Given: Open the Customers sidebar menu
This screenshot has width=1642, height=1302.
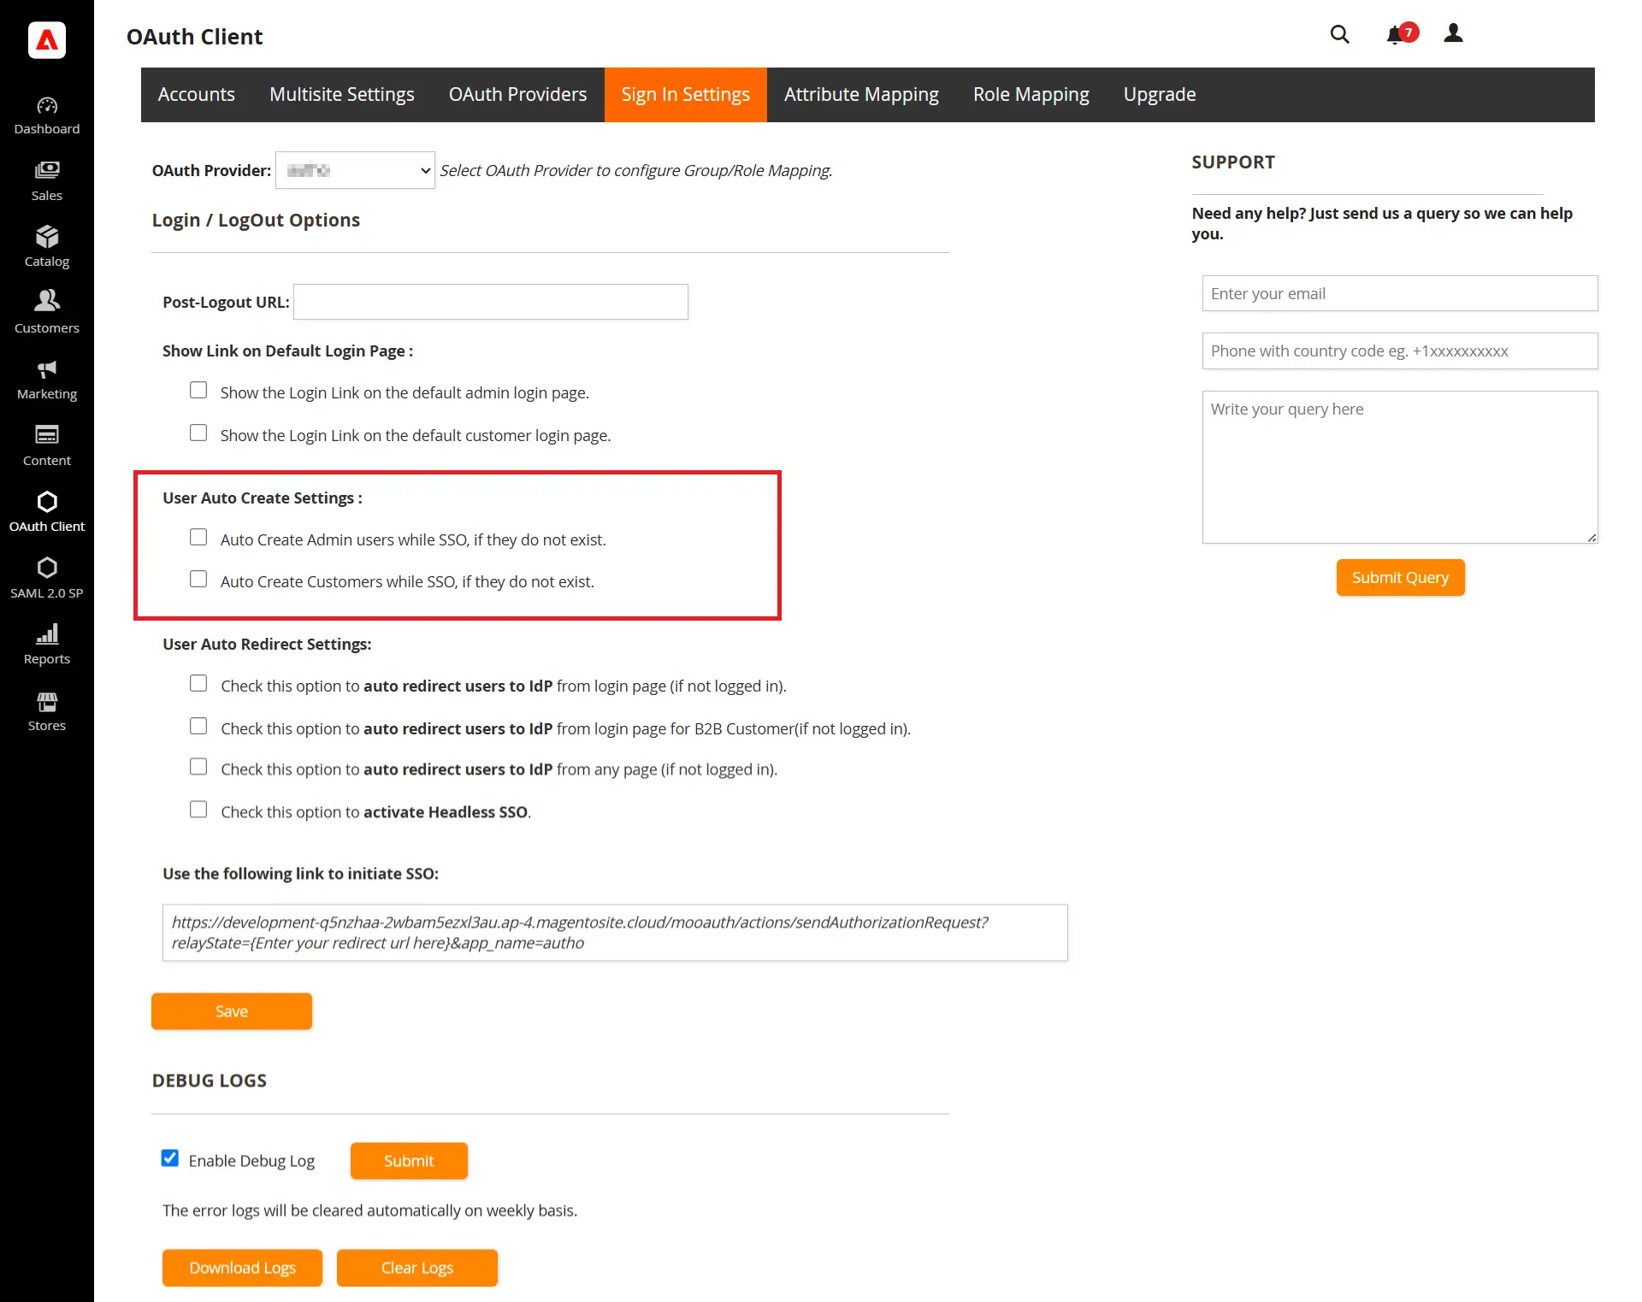Looking at the screenshot, I should point(47,314).
